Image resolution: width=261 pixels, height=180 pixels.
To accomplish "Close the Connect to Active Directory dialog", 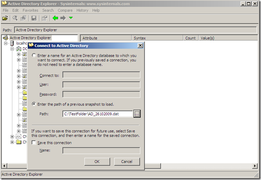I will click(140, 45).
